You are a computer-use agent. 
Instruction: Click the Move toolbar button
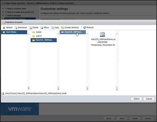[45, 28]
